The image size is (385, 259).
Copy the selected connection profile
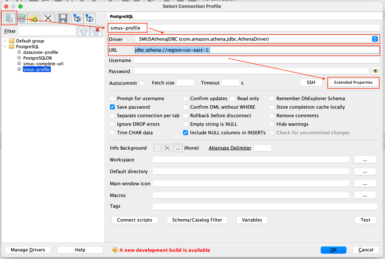point(21,18)
